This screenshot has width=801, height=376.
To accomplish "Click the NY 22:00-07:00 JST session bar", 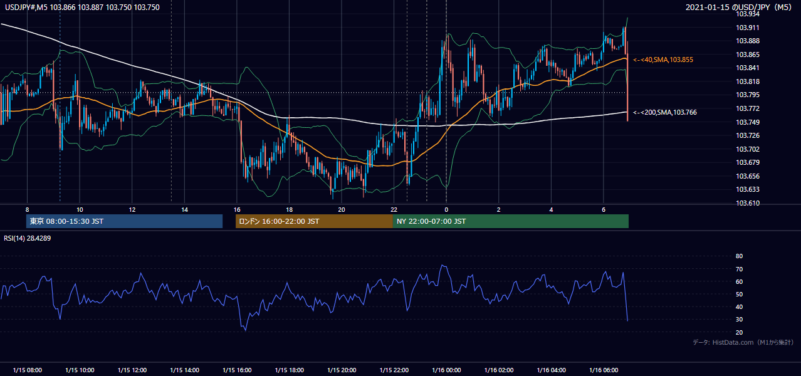I will pyautogui.click(x=511, y=221).
